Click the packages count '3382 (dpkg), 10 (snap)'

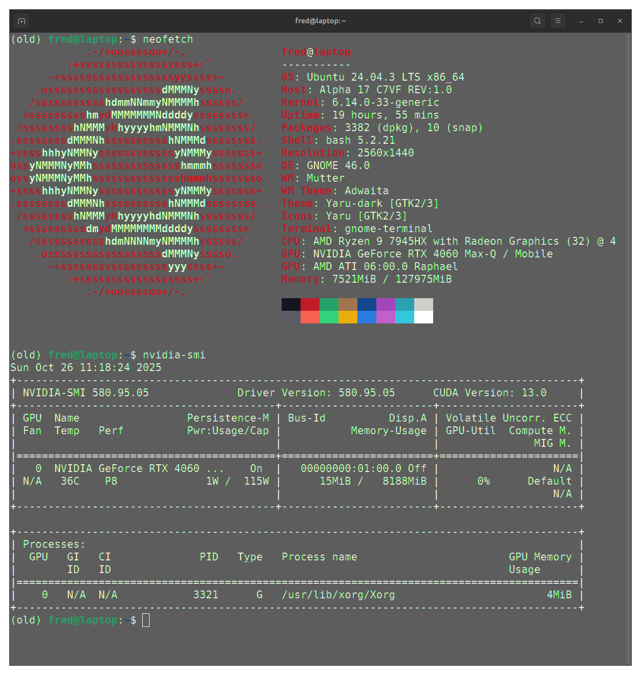414,128
